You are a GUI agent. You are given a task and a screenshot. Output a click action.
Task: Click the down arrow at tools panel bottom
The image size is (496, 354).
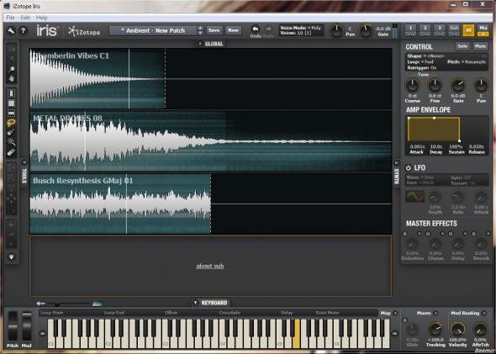pos(12,257)
